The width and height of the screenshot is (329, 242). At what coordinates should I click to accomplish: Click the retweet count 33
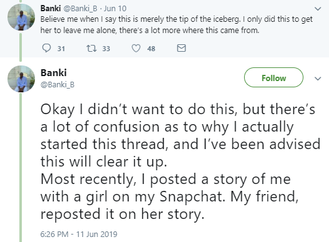tap(106, 49)
